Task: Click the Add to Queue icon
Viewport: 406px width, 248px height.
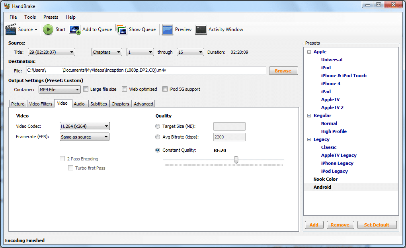Action: pos(75,30)
